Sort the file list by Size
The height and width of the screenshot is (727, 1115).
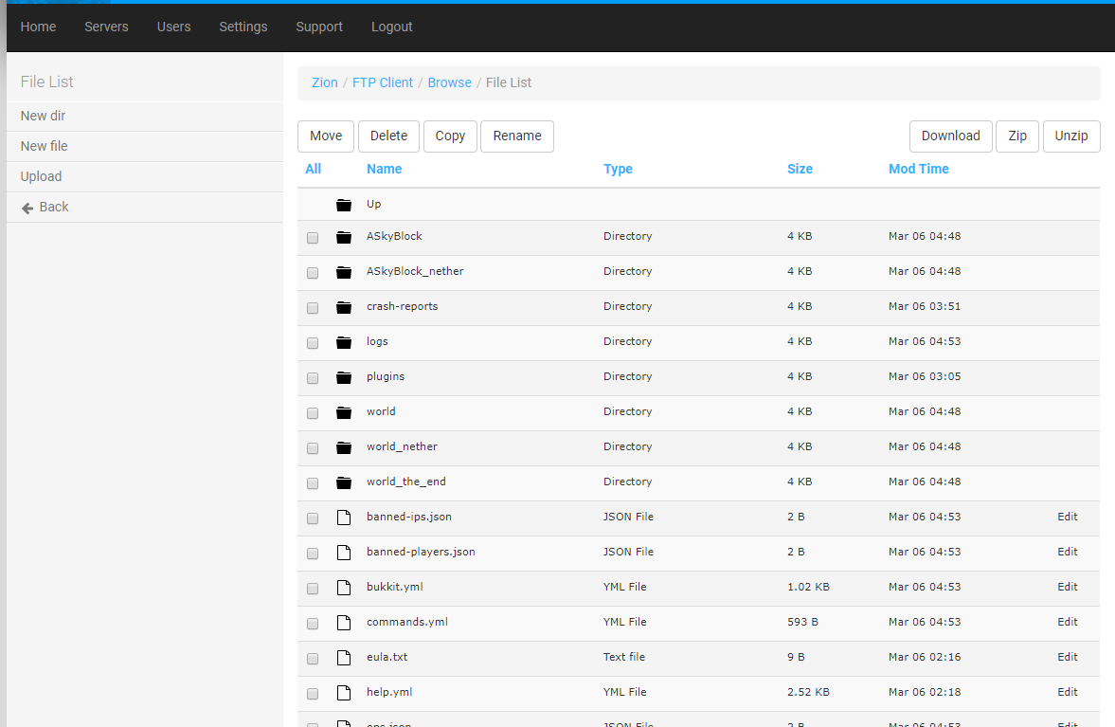[800, 169]
